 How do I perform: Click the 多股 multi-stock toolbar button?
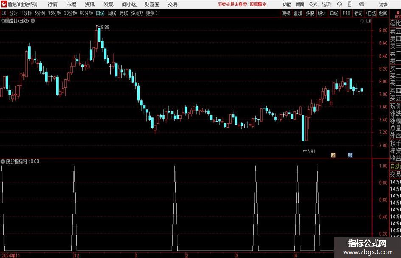coord(310,13)
